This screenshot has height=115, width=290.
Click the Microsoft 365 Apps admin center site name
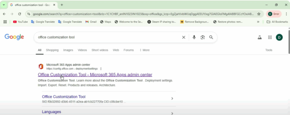[x=68, y=65]
